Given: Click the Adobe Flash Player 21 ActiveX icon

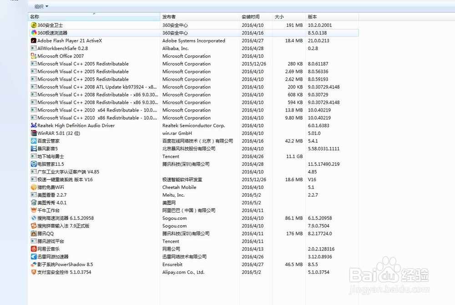Looking at the screenshot, I should (x=34, y=41).
